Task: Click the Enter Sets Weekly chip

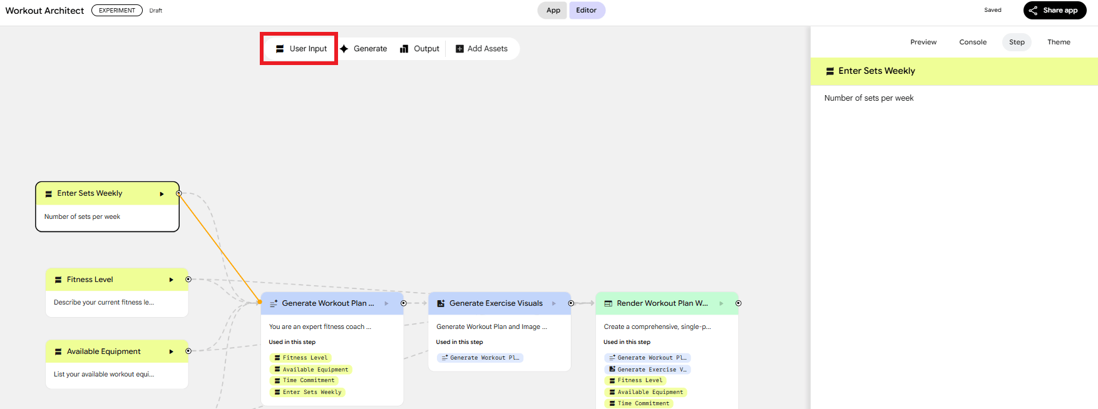Action: point(307,392)
